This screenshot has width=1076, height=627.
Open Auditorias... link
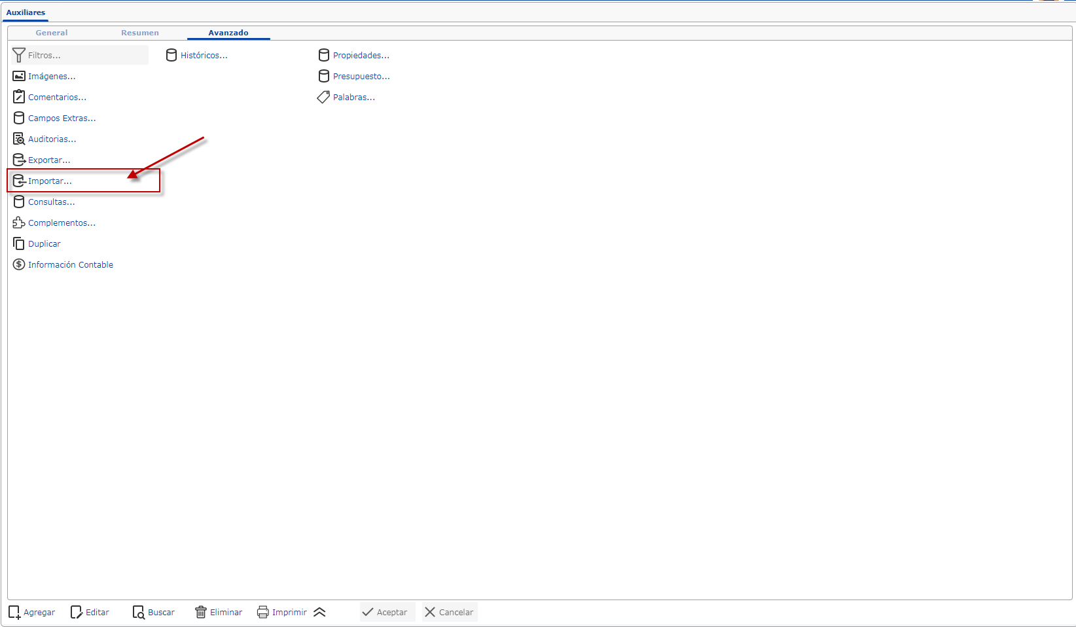point(52,139)
